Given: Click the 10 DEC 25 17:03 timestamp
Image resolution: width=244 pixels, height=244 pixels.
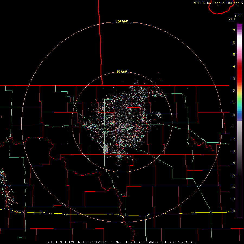Looking at the screenshot, I should (x=179, y=242).
